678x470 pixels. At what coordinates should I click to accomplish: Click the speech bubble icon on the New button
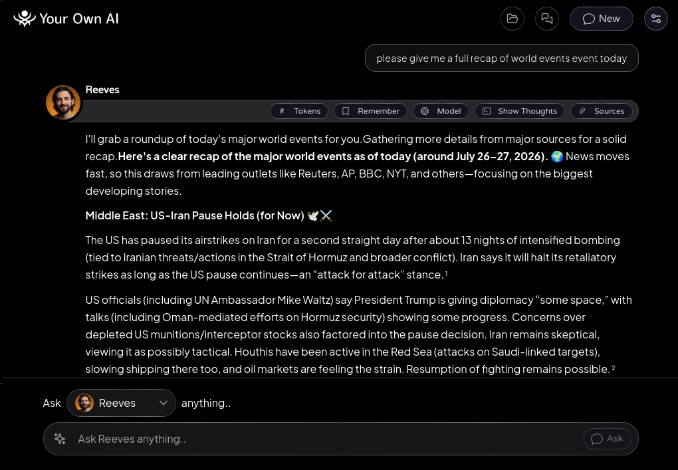pyautogui.click(x=588, y=19)
